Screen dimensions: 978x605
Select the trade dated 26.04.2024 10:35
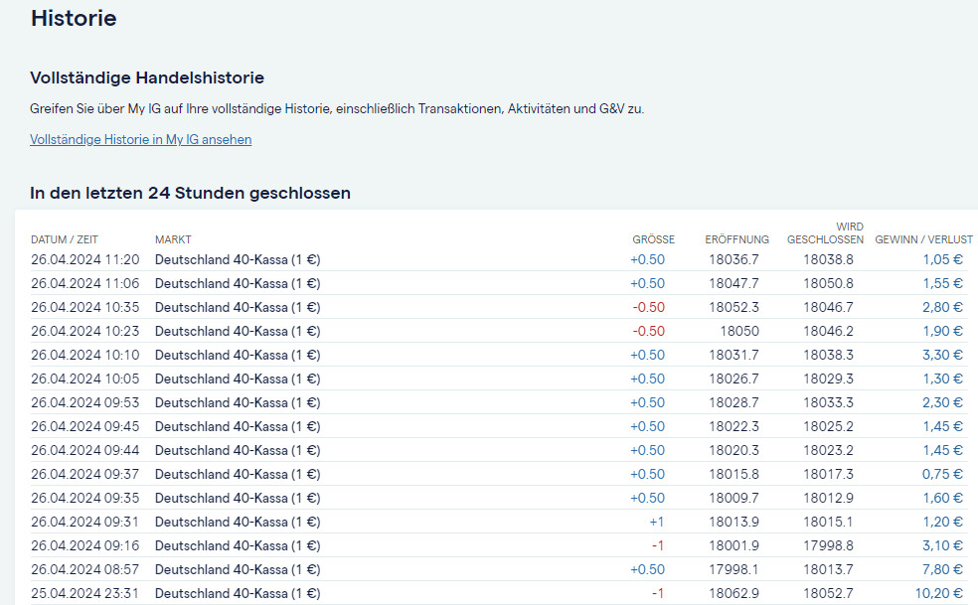85,307
